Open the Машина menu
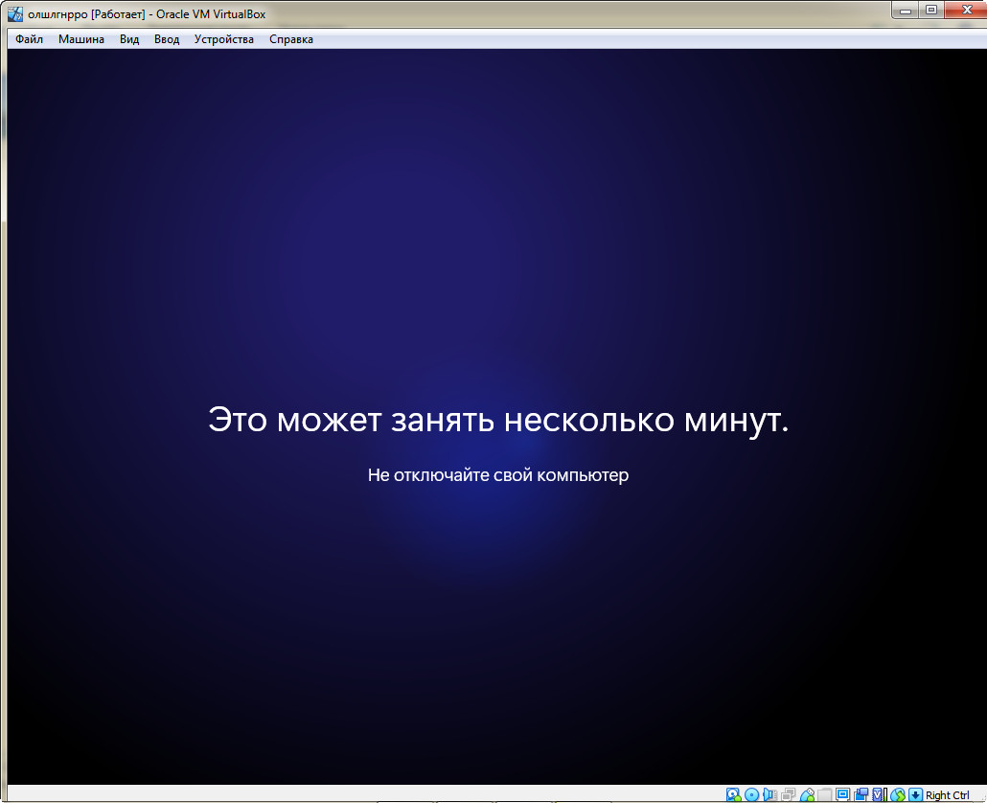987x803 pixels. 82,39
